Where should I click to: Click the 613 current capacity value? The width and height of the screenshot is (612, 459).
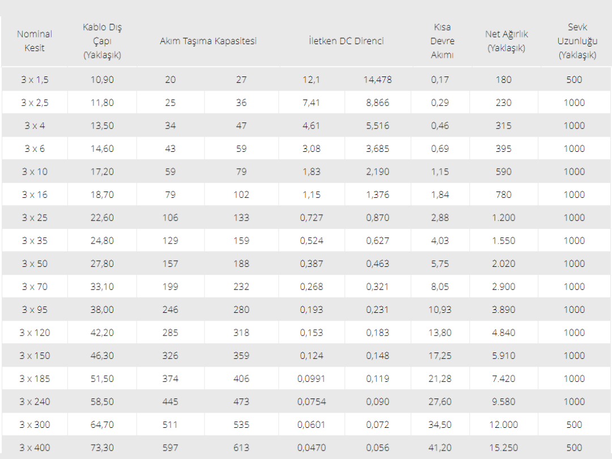(x=241, y=448)
